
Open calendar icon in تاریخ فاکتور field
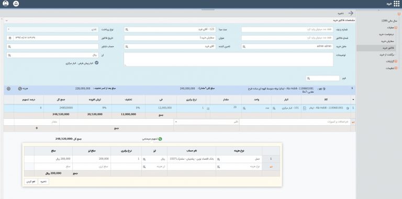10,38
